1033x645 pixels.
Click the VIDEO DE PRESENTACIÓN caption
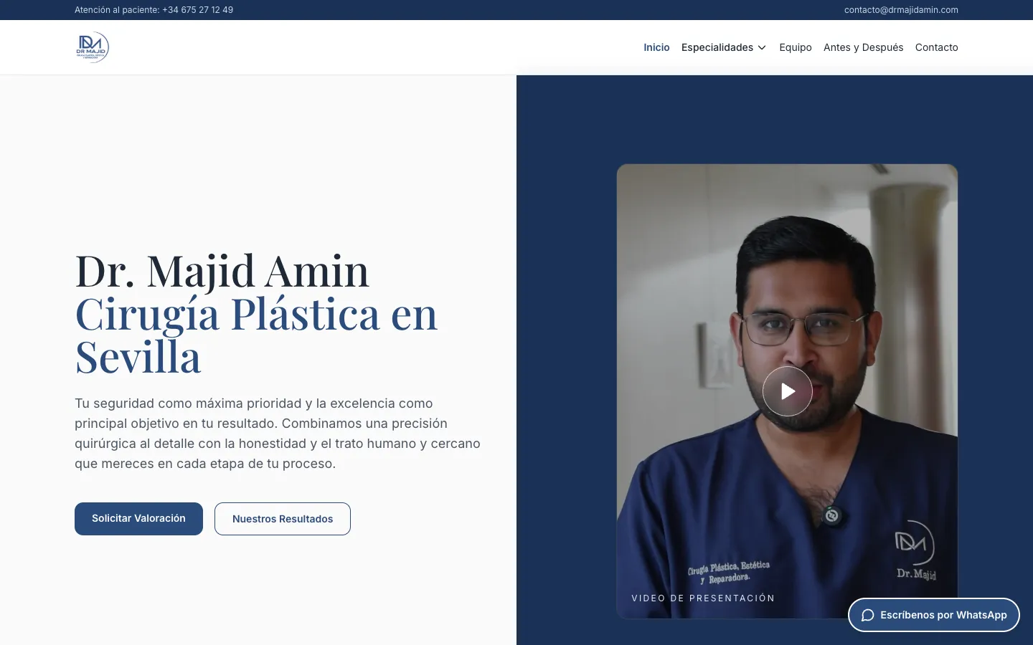(703, 598)
